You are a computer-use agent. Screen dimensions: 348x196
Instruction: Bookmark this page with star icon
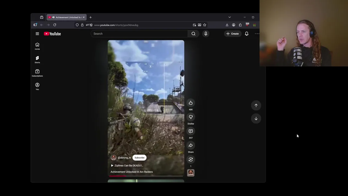(x=204, y=25)
